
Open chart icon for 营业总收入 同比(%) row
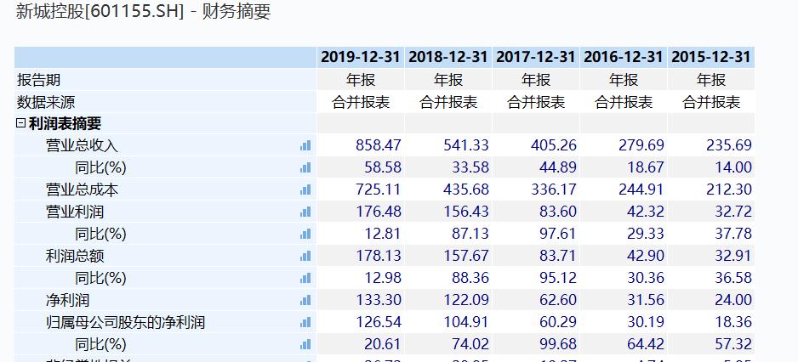click(x=305, y=167)
